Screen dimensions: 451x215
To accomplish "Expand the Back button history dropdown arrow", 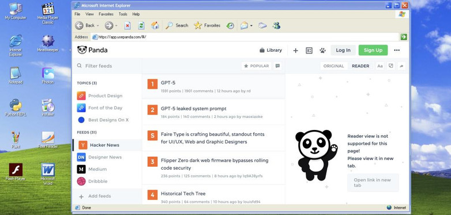I will tap(98, 25).
